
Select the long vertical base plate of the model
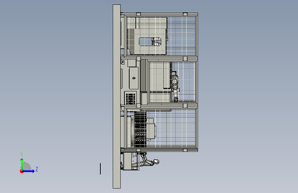tap(117, 96)
